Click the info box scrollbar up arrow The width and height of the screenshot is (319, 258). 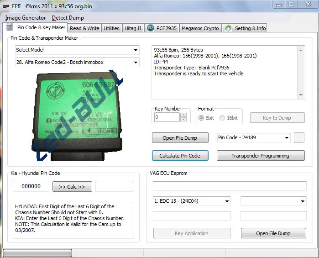[301, 50]
